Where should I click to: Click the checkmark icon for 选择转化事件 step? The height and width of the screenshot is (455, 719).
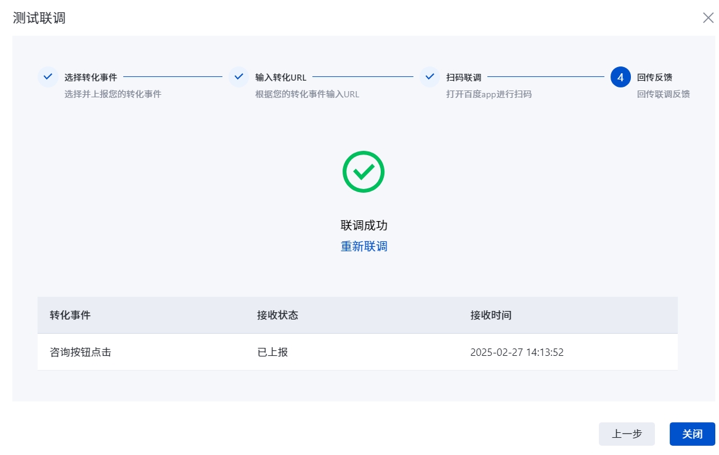[x=48, y=78]
